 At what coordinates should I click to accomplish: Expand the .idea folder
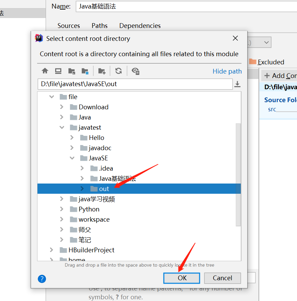tap(82, 168)
